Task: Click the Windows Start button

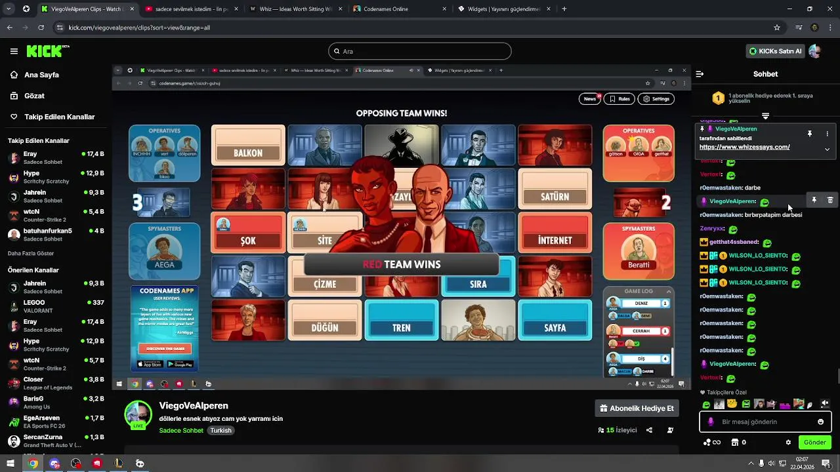Action: [x=11, y=463]
